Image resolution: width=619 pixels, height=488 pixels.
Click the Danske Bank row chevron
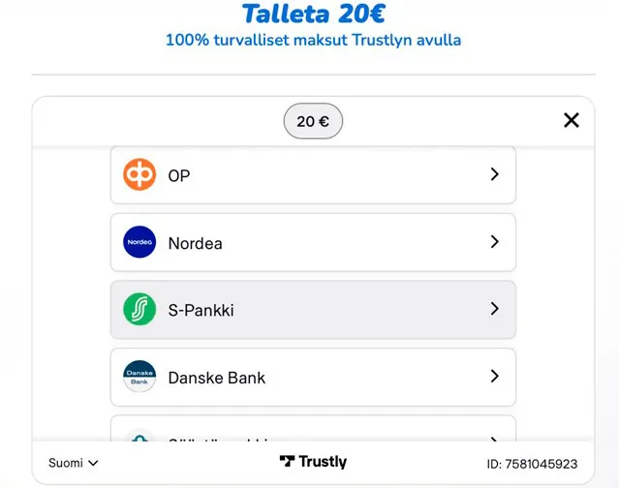click(x=494, y=377)
